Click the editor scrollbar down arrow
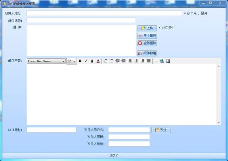228x161 pixels. pos(219,123)
